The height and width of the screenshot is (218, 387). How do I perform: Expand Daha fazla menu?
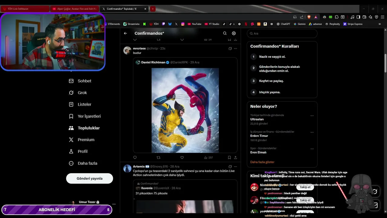(x=83, y=163)
